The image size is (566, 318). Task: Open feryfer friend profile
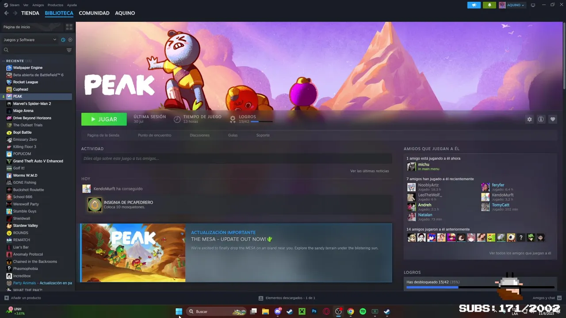click(x=498, y=185)
